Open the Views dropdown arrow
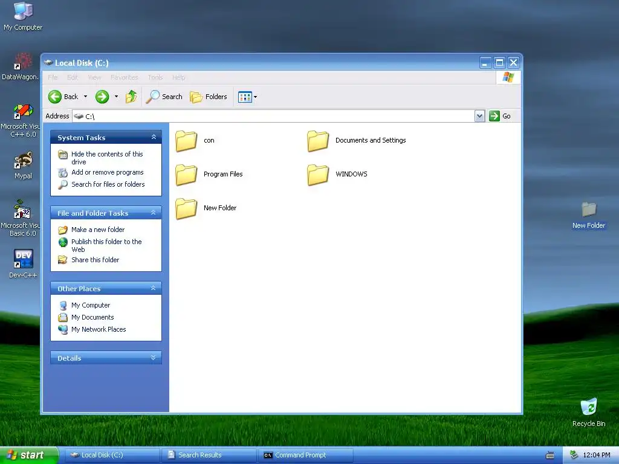 coord(256,97)
